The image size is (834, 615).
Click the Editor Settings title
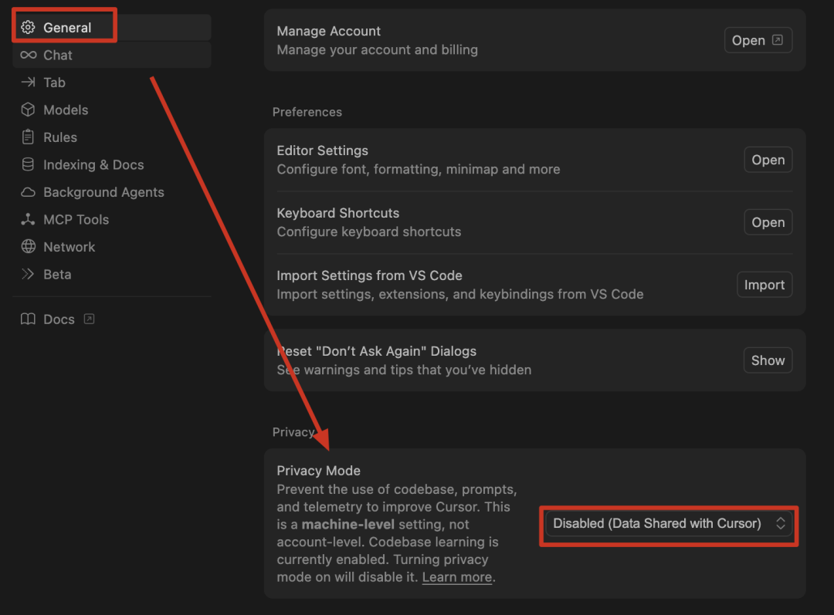pos(322,150)
